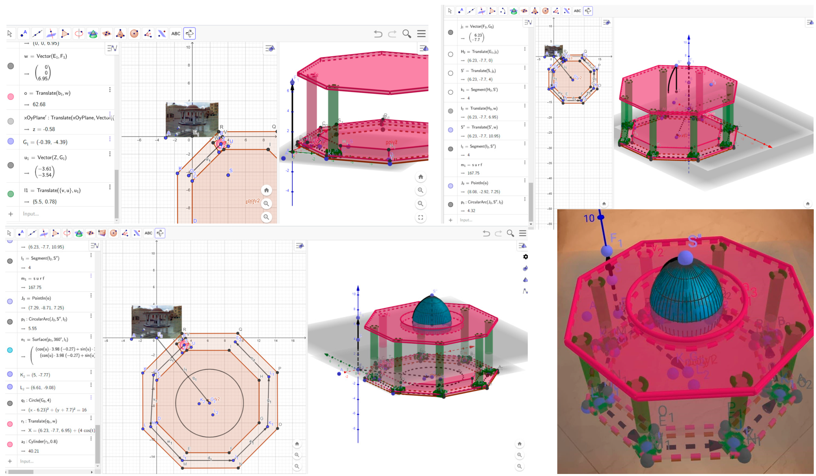The width and height of the screenshot is (816, 476).
Task: Click settings gear in bottom 3D view stylebar
Action: pyautogui.click(x=525, y=257)
